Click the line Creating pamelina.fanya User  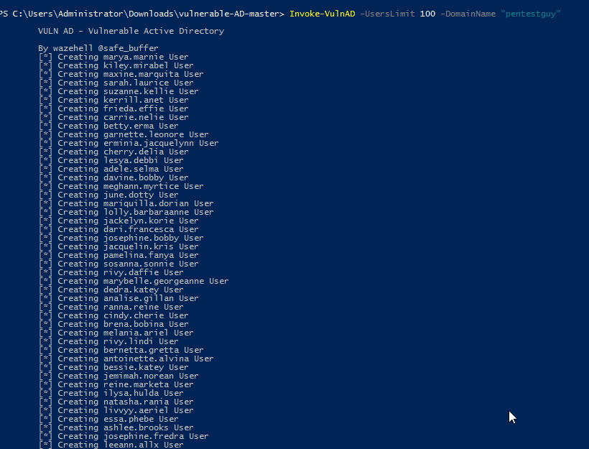pyautogui.click(x=119, y=256)
